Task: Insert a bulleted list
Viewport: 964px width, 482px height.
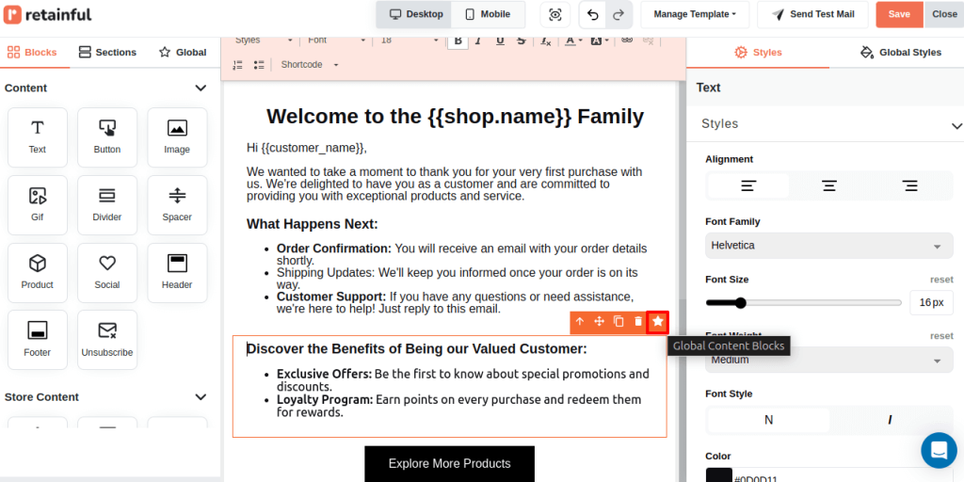Action: (x=259, y=65)
